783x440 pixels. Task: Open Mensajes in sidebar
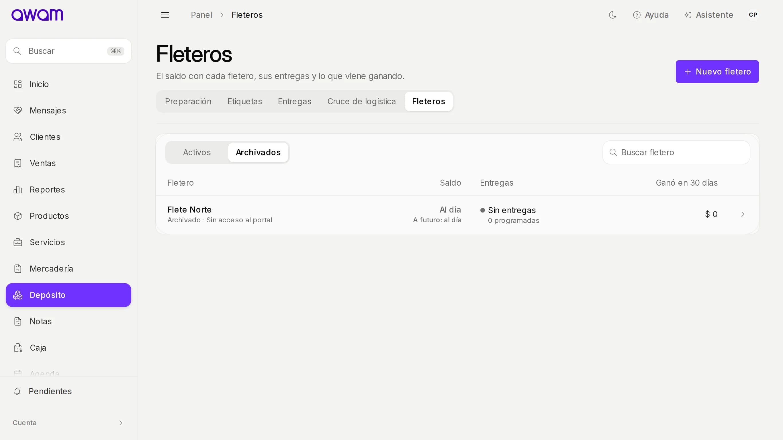[x=68, y=111]
